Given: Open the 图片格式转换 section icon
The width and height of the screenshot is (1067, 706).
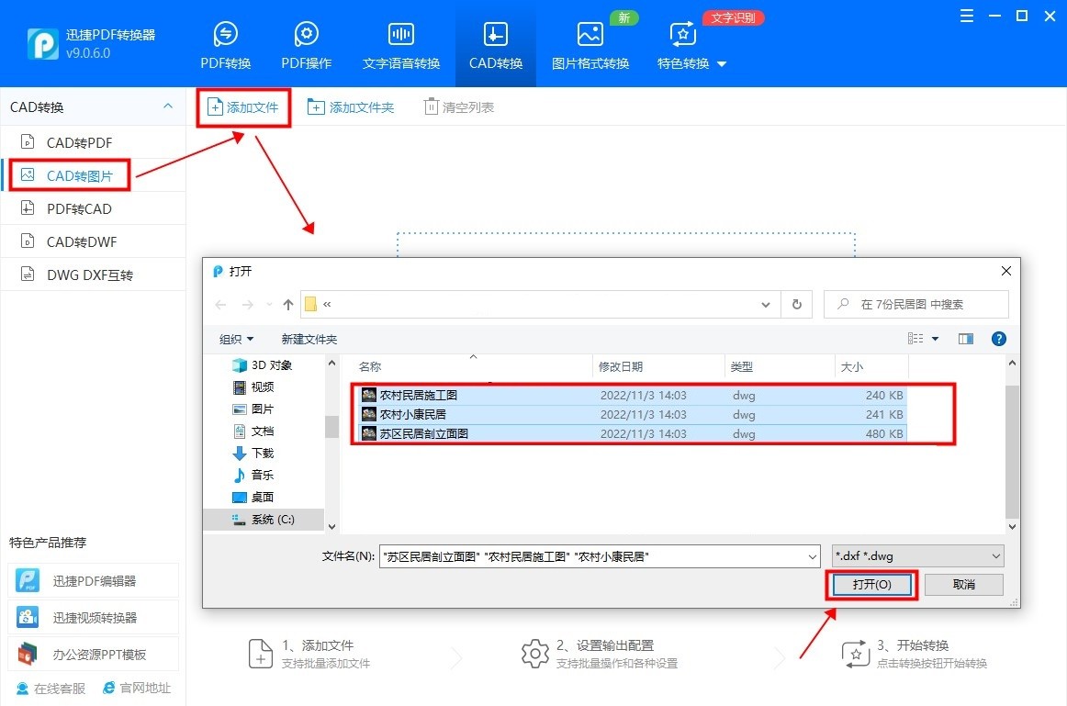Looking at the screenshot, I should point(589,35).
